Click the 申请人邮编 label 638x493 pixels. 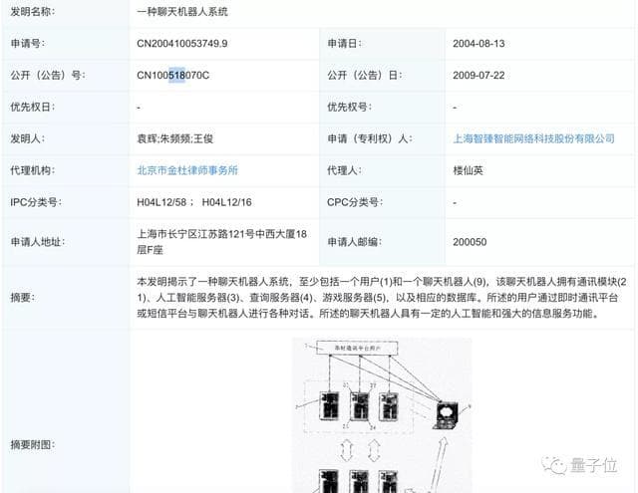click(355, 242)
